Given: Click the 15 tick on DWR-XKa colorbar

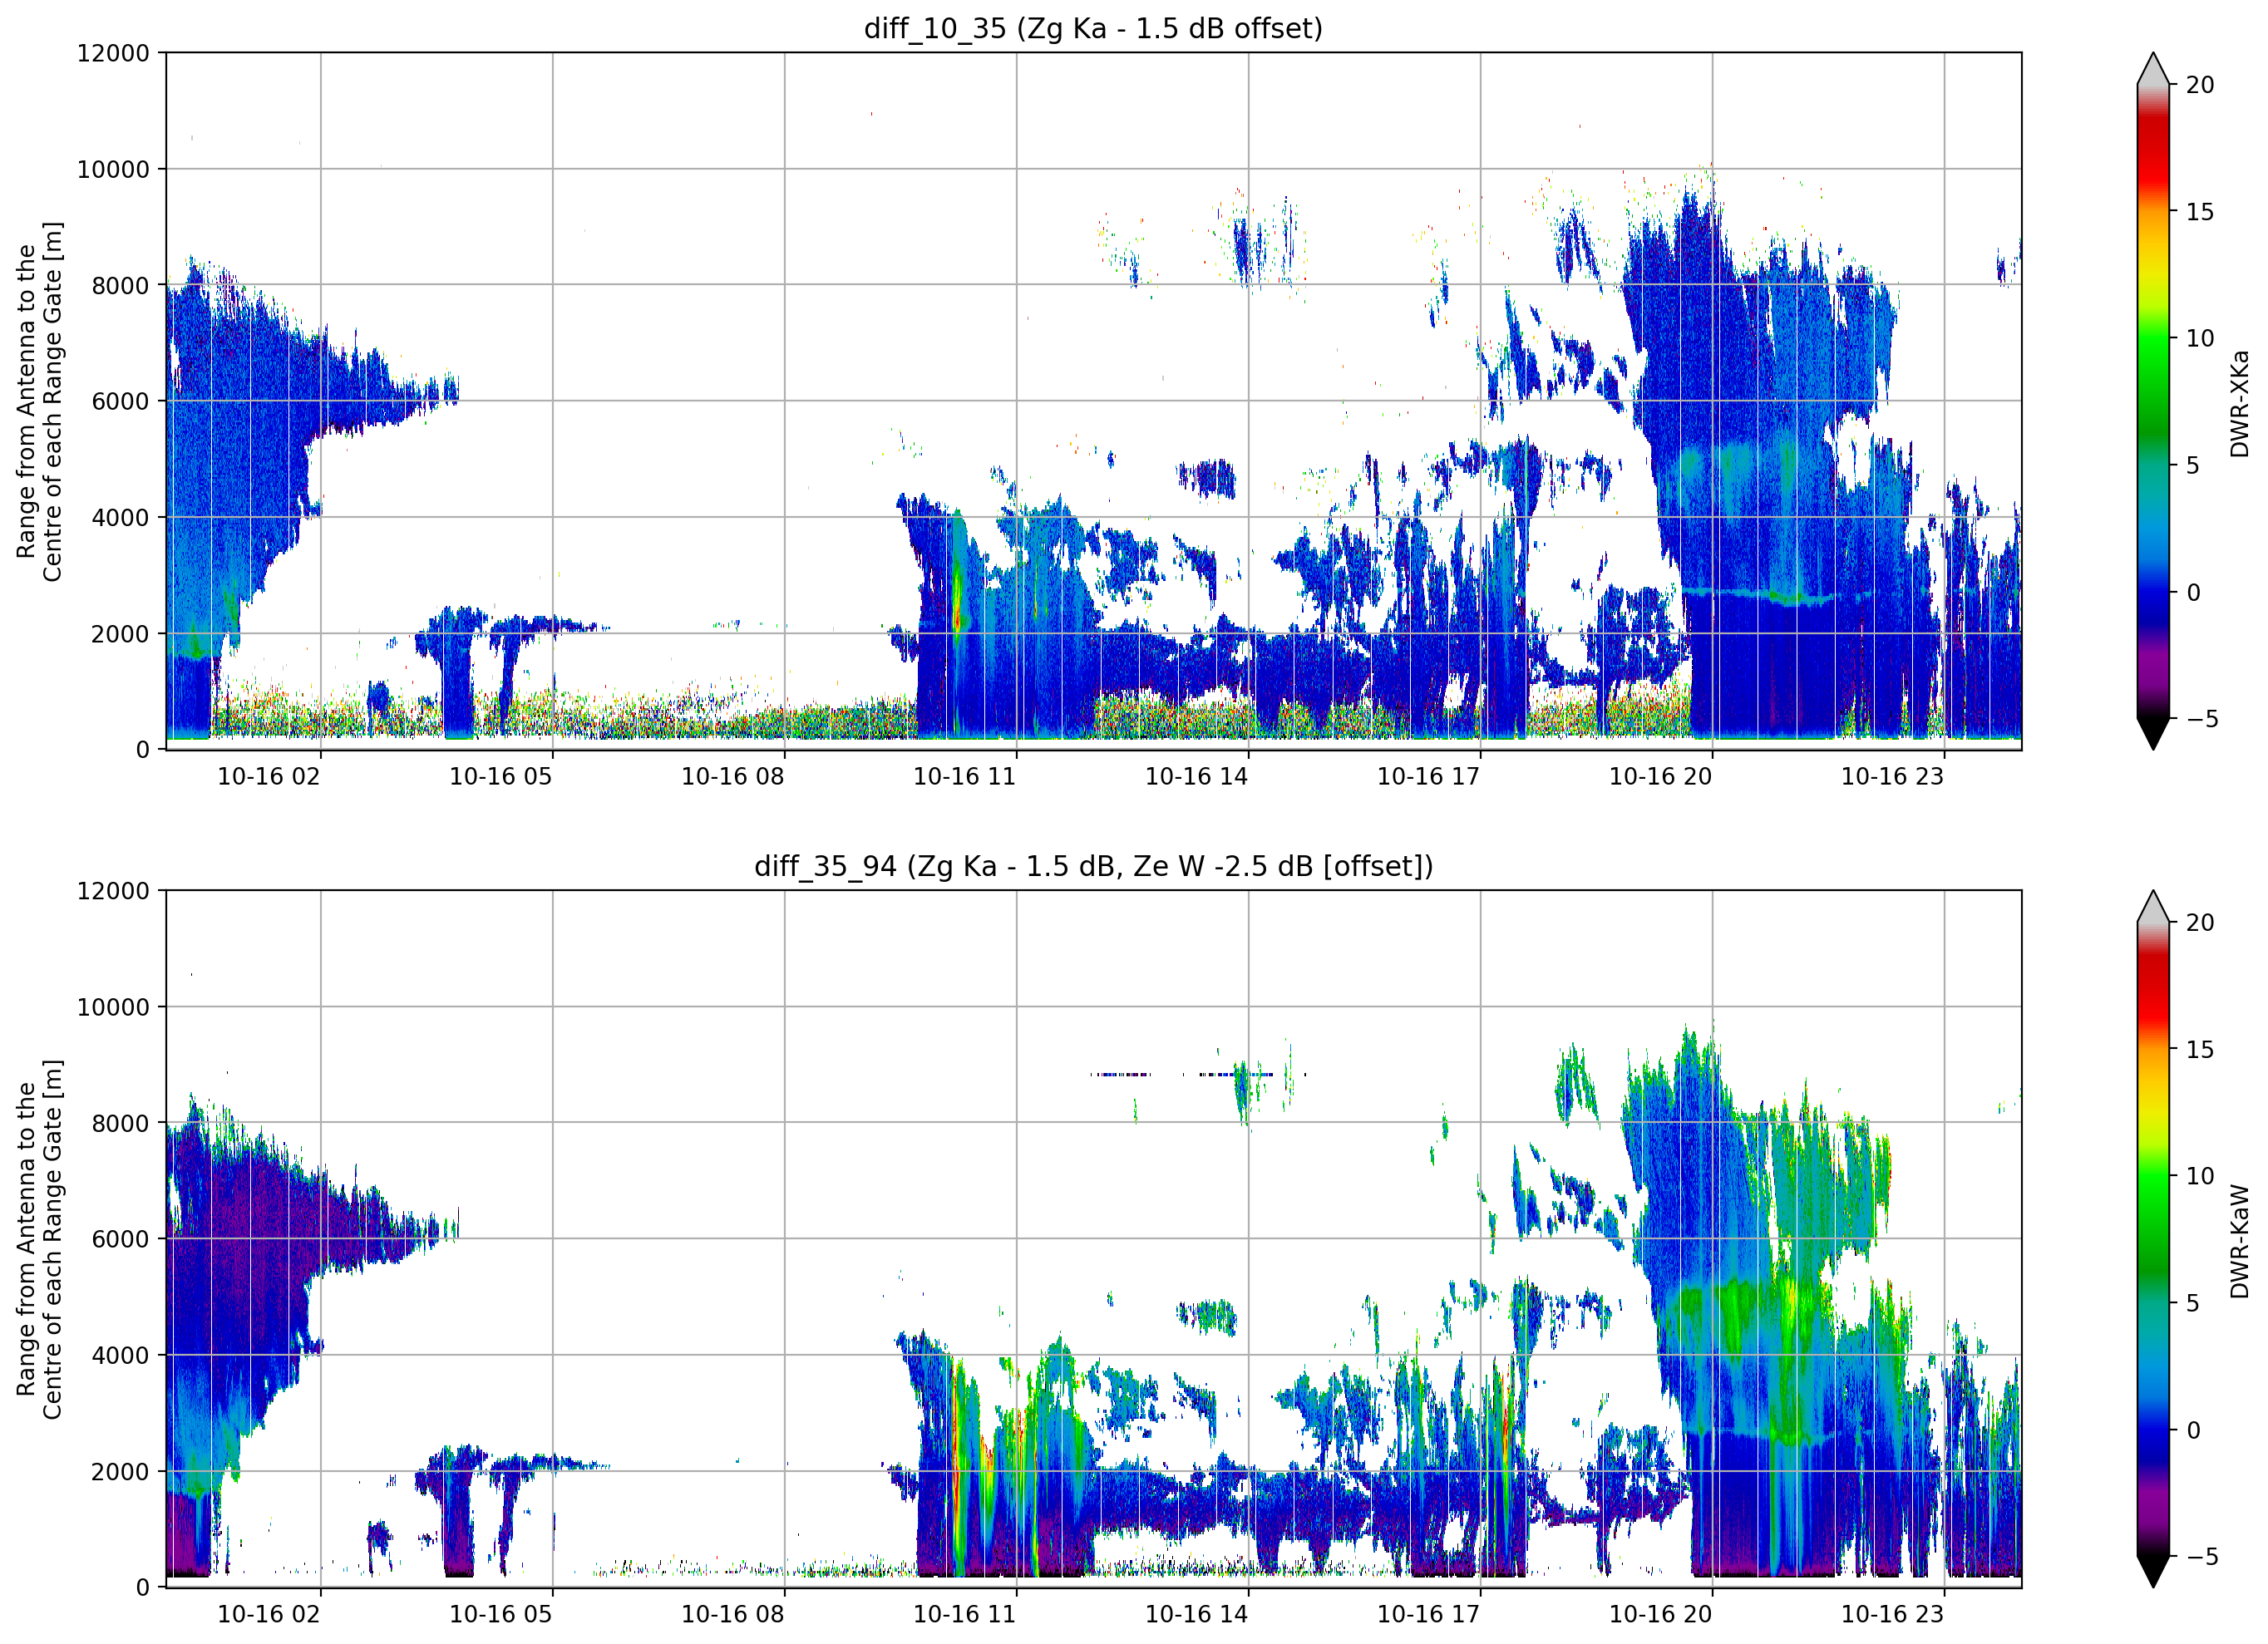Looking at the screenshot, I should (2200, 212).
